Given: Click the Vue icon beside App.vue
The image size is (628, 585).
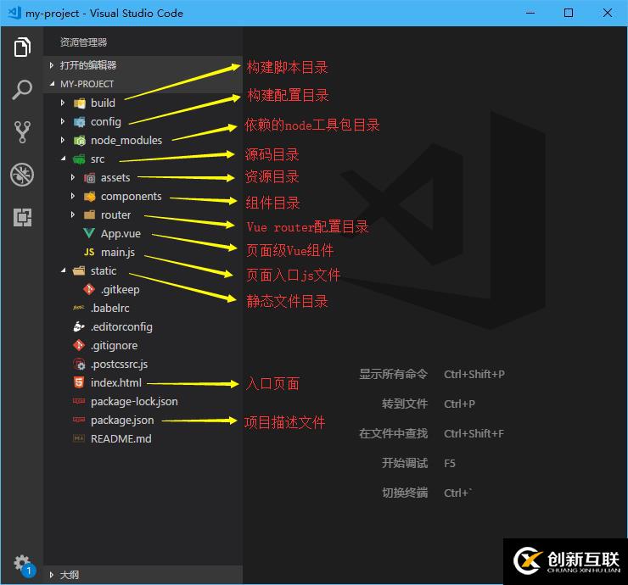Looking at the screenshot, I should click(89, 233).
